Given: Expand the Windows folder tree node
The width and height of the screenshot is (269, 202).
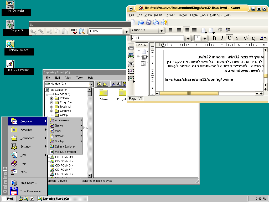Looking at the screenshot, I should (x=51, y=111).
